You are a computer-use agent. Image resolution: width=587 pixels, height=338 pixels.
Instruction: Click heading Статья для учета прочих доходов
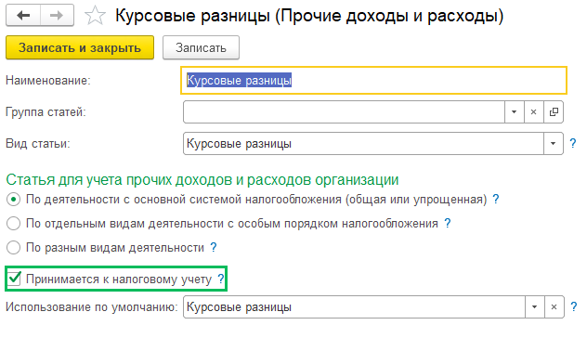(202, 179)
